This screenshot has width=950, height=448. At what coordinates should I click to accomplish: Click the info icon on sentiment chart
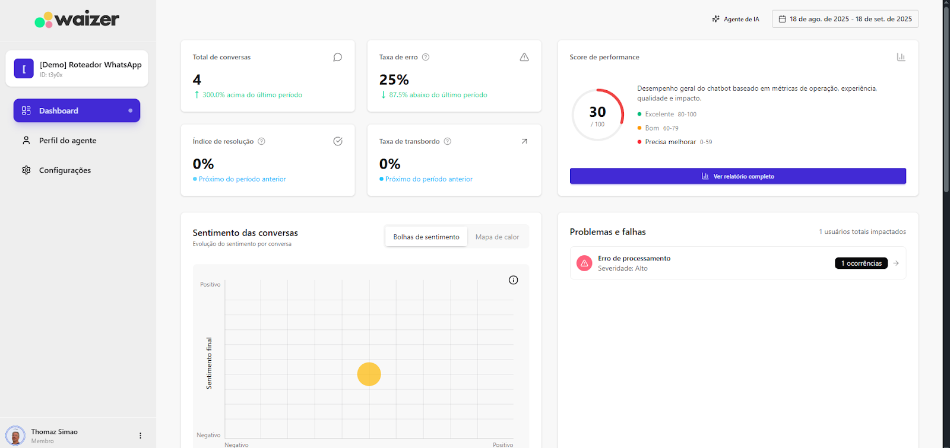click(514, 280)
